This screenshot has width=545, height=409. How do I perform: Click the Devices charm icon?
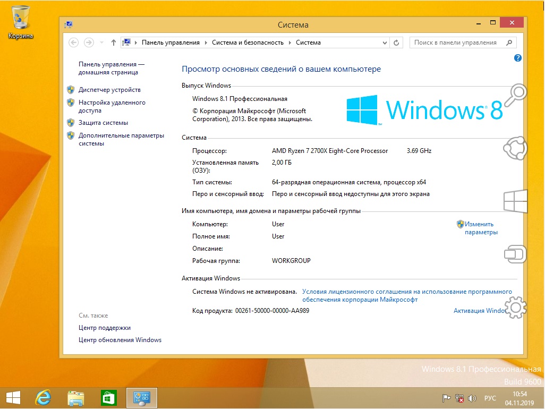point(514,253)
